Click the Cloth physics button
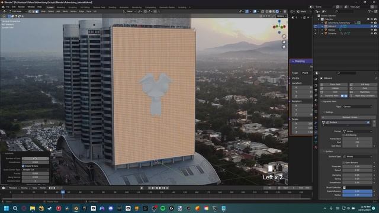The width and height of the screenshot is (379, 213). point(334,92)
